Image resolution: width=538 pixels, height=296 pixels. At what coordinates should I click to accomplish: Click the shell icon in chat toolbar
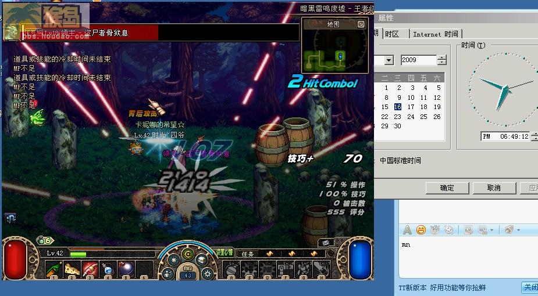(x=509, y=230)
